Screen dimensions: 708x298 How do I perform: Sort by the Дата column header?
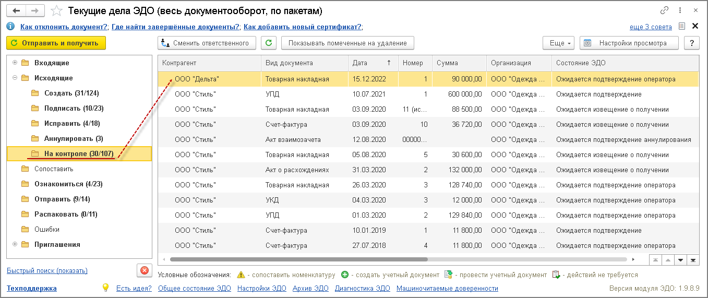click(x=371, y=63)
